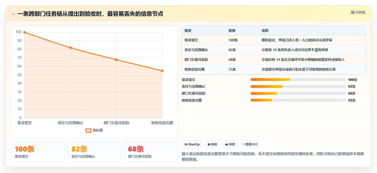The height and width of the screenshot is (173, 377).
Task: Open the 100条 需求提交 data card
Action: pos(38,152)
